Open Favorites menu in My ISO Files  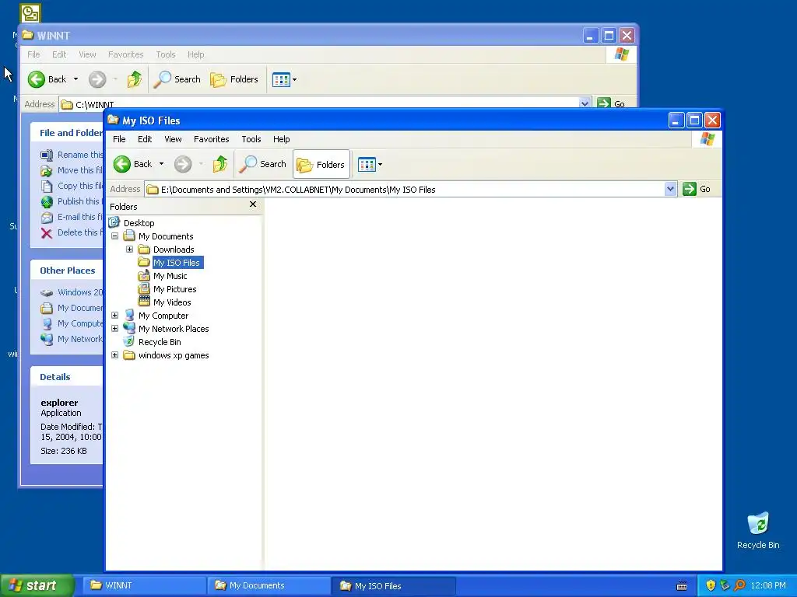tap(211, 139)
